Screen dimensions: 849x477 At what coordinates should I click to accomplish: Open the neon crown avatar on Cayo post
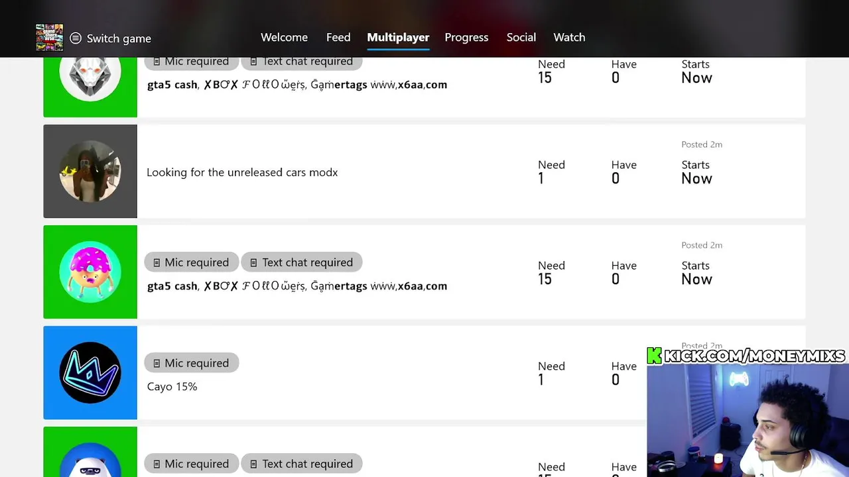click(x=90, y=373)
